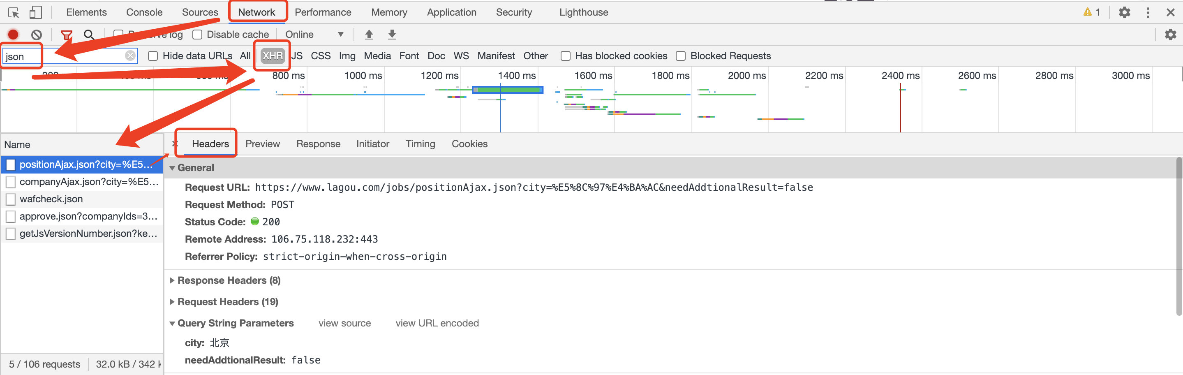Open the Application tab
This screenshot has width=1183, height=375.
point(451,12)
